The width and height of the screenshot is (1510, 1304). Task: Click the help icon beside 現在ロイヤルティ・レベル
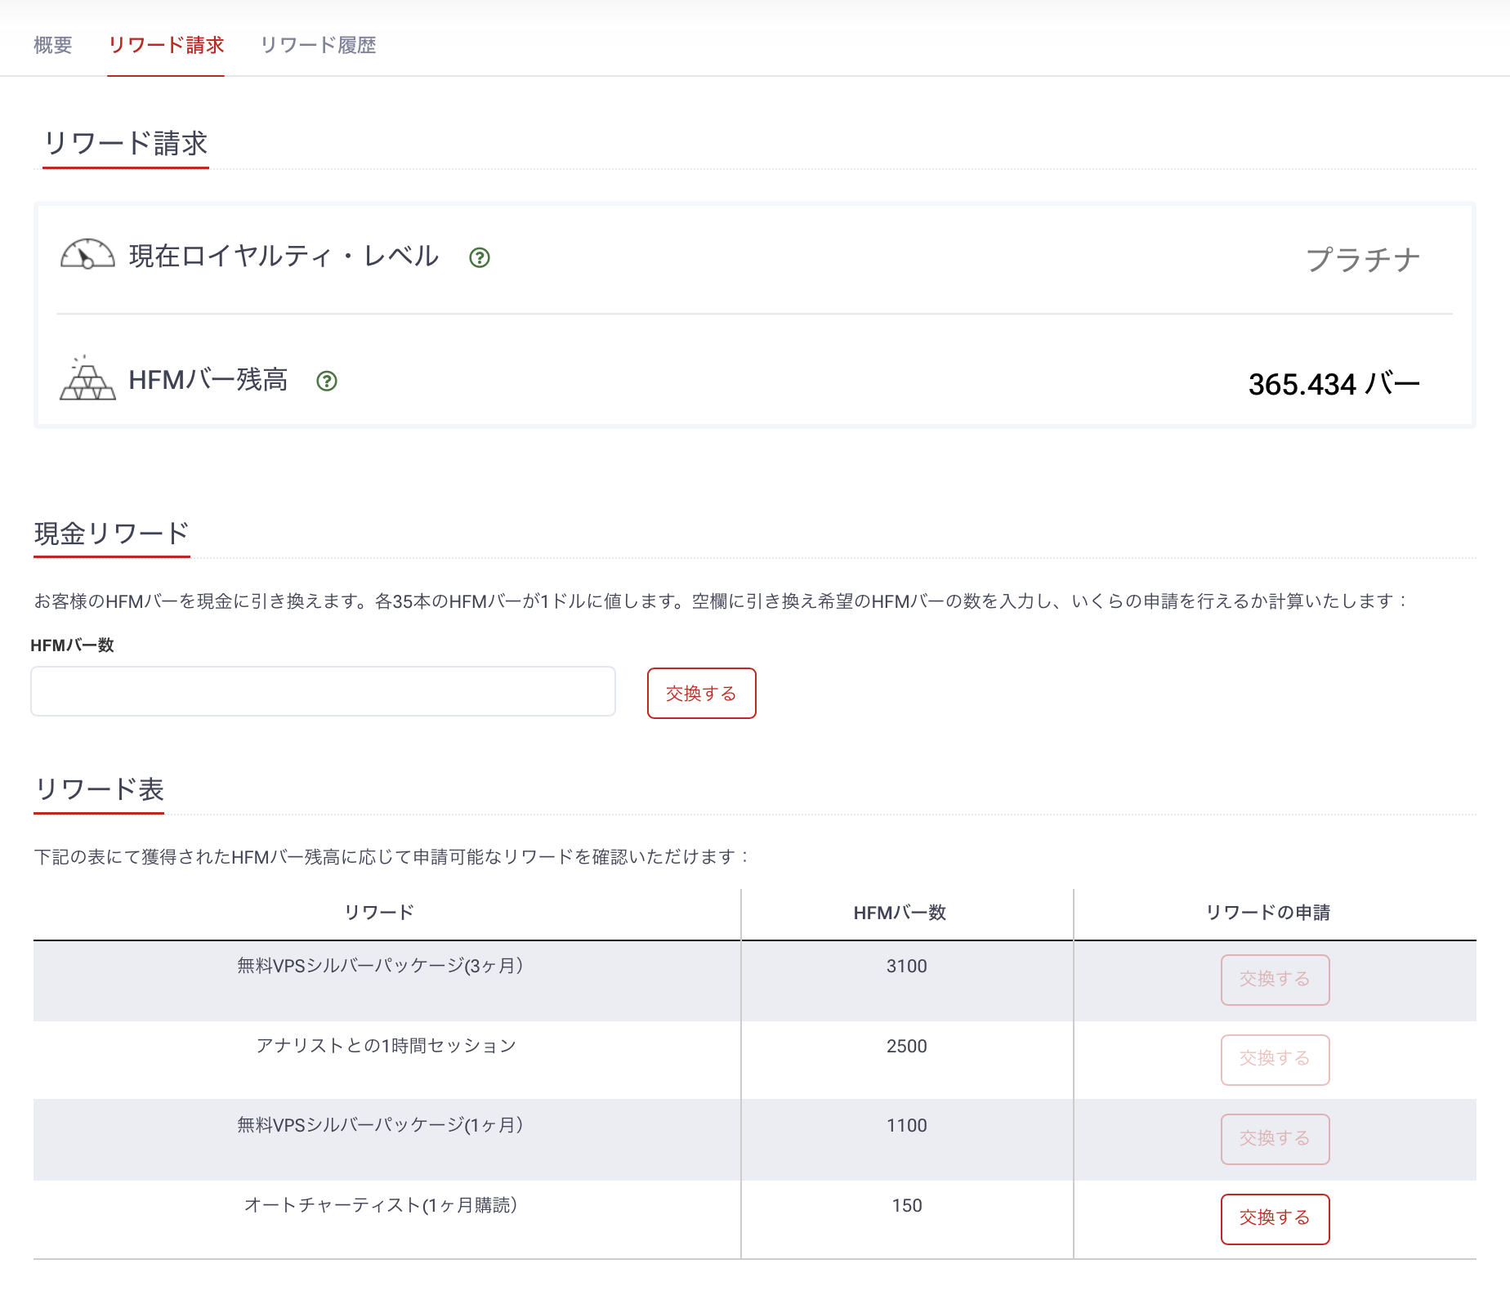coord(480,258)
